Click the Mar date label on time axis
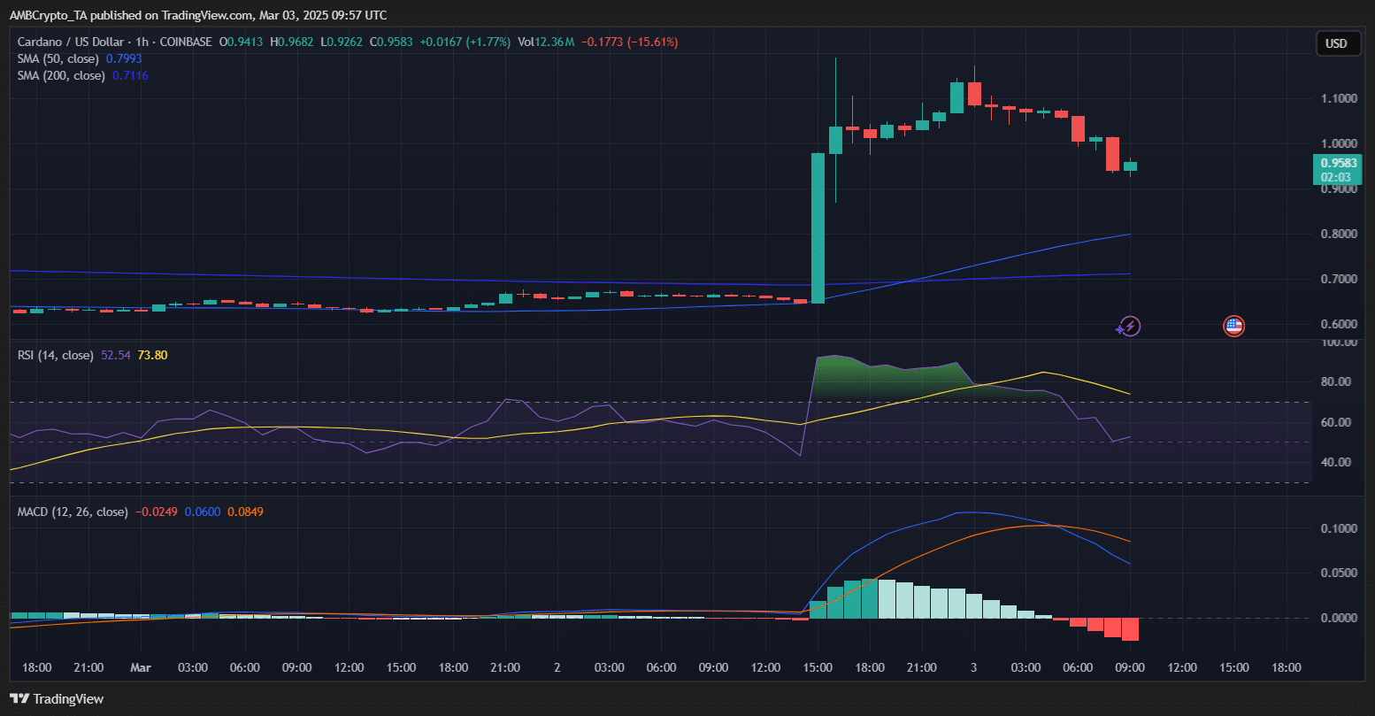1375x716 pixels. (x=141, y=667)
